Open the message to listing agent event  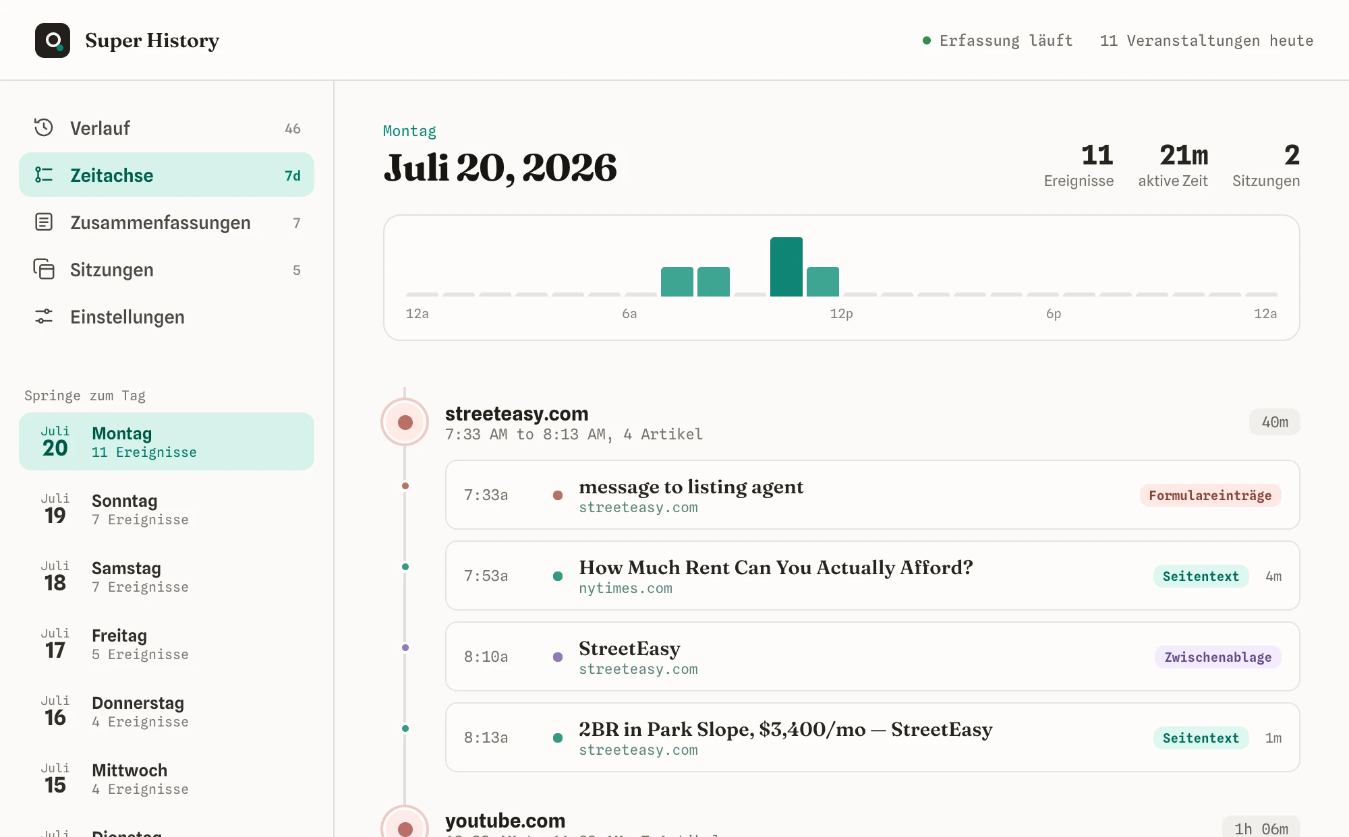(x=872, y=495)
